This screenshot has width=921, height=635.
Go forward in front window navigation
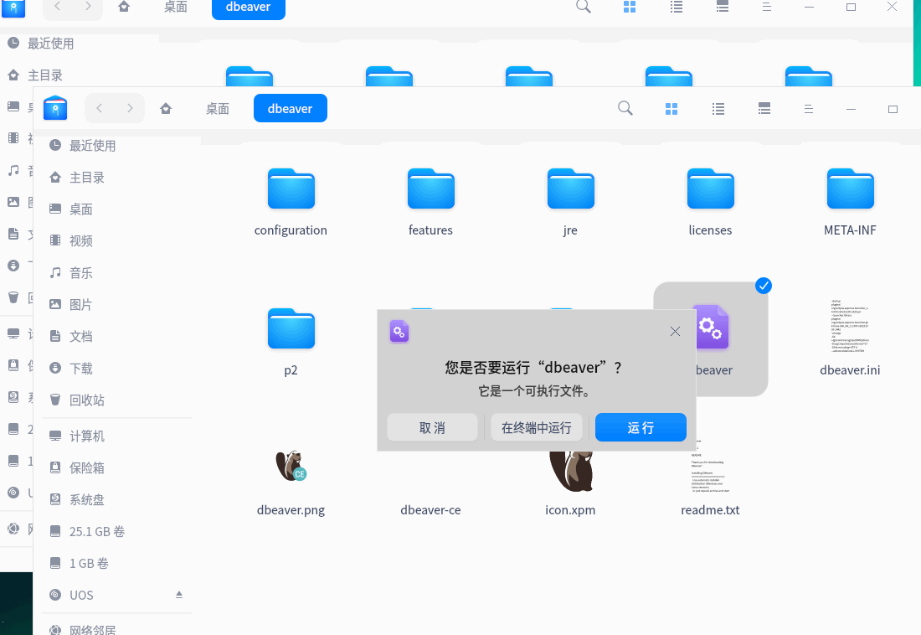coord(130,107)
